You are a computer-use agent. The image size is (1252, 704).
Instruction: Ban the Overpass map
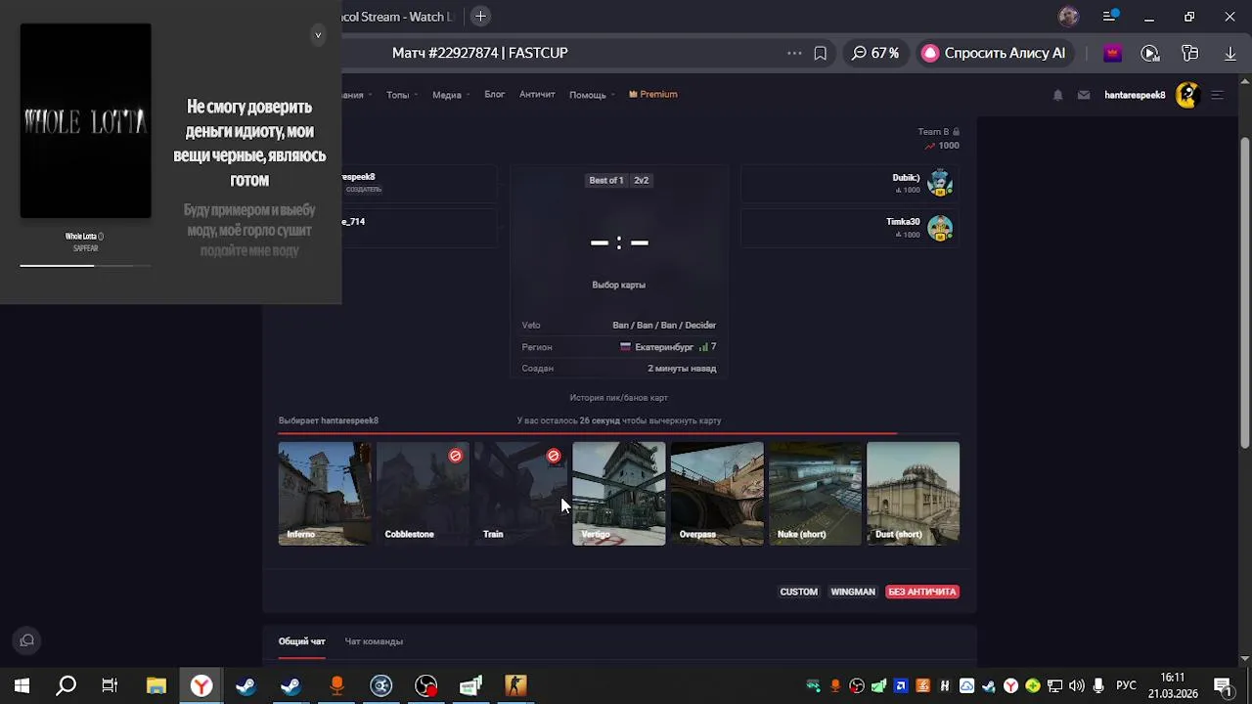pyautogui.click(x=717, y=494)
